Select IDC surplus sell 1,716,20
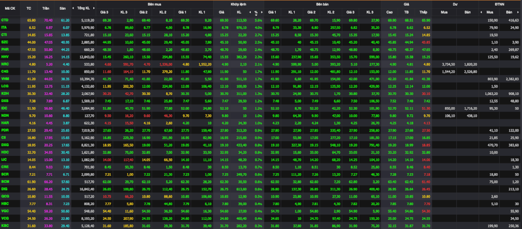Screen dimensions: 522x229 click(469, 108)
